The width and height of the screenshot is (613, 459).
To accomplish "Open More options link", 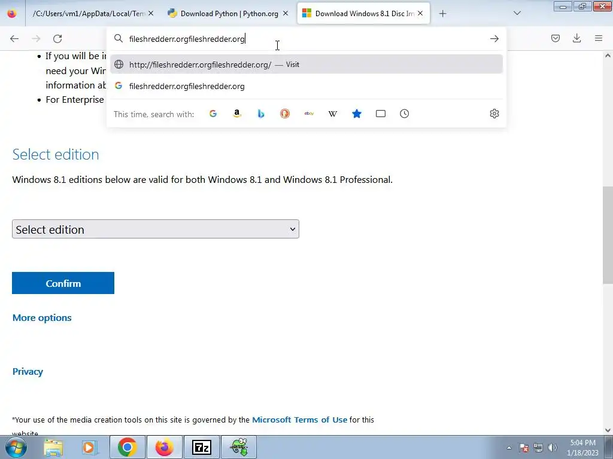I will click(x=42, y=318).
